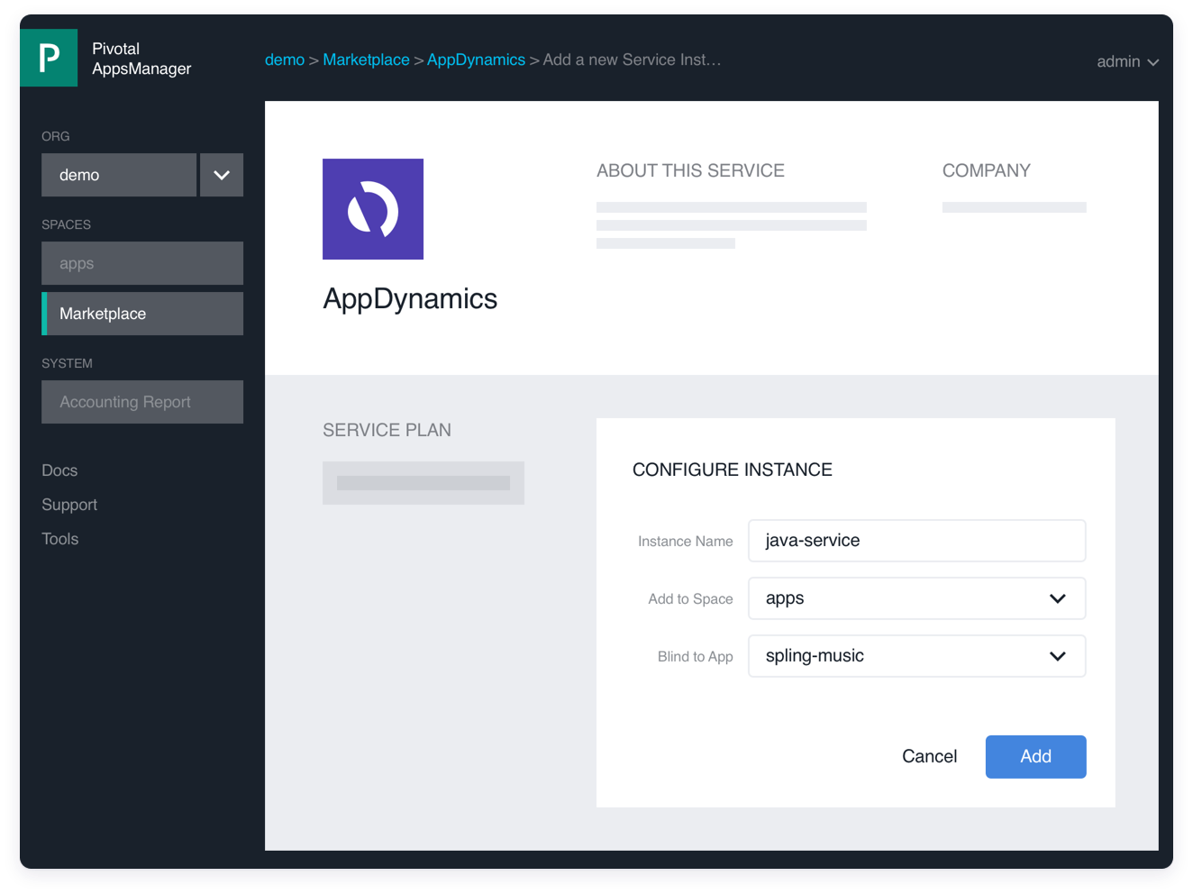The width and height of the screenshot is (1193, 894).
Task: Open the Support link
Action: [69, 505]
